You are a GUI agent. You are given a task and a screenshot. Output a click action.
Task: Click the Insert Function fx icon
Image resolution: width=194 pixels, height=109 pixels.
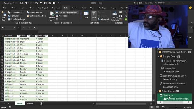[x=35, y=28]
